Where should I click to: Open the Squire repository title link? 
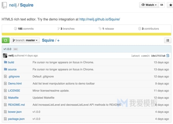pos(27,5)
